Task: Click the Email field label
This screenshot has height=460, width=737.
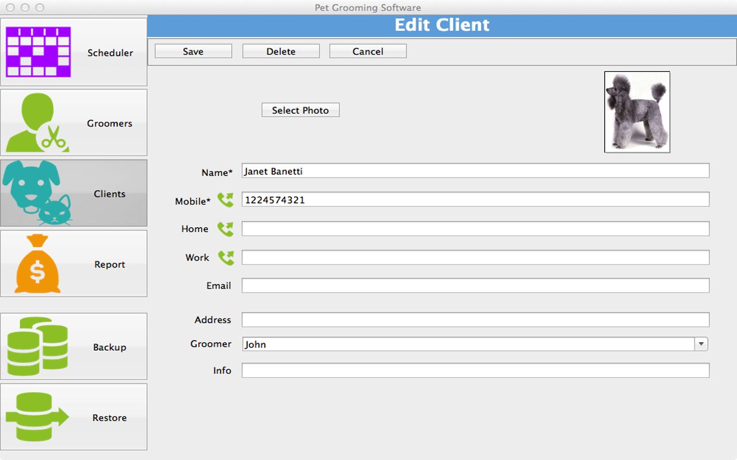Action: point(219,285)
